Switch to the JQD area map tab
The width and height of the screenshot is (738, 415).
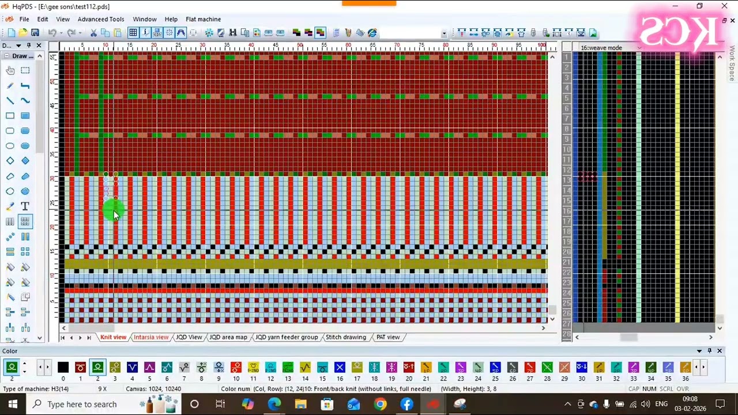(x=228, y=337)
